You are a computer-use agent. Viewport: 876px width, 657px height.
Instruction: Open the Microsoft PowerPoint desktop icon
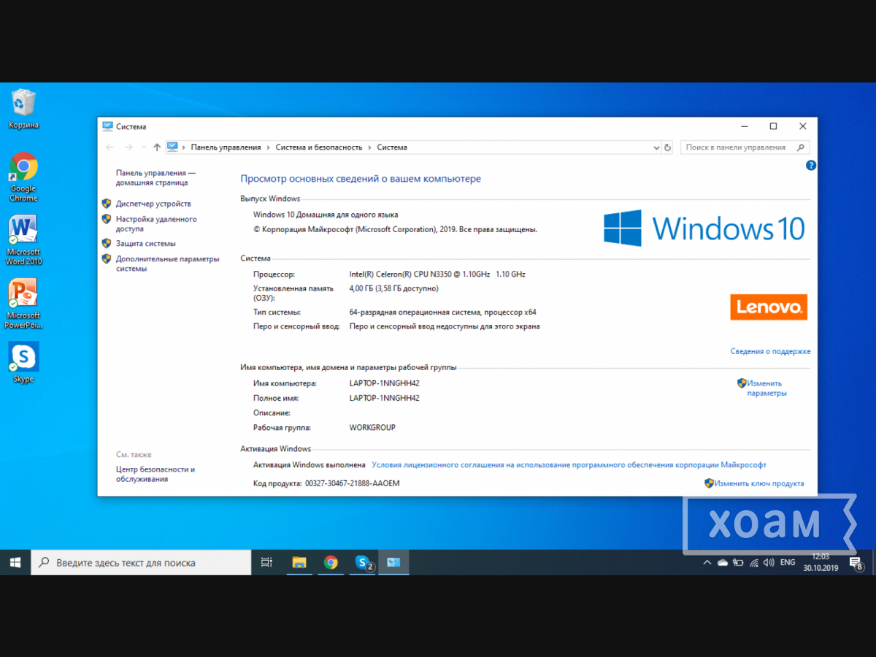[x=23, y=304]
